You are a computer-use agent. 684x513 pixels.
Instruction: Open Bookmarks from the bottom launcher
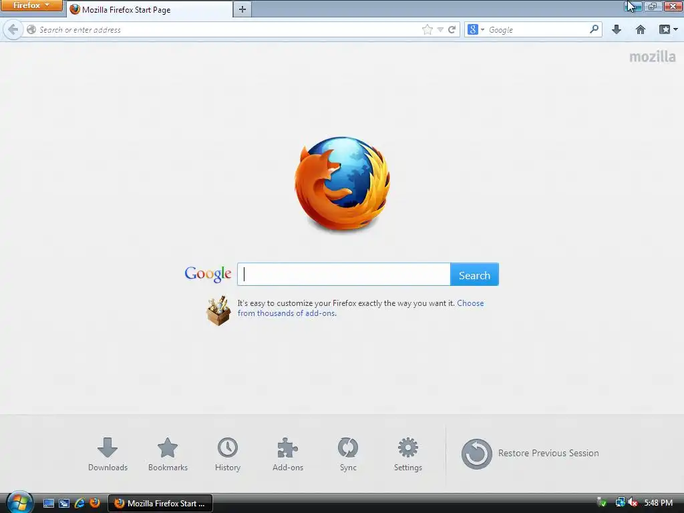click(x=168, y=454)
